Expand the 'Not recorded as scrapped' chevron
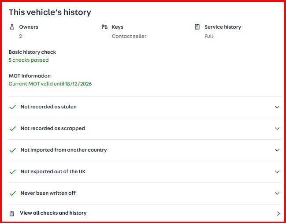 pyautogui.click(x=277, y=129)
